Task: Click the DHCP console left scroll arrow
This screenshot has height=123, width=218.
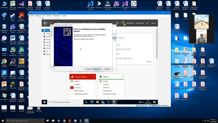Action: [x=51, y=66]
